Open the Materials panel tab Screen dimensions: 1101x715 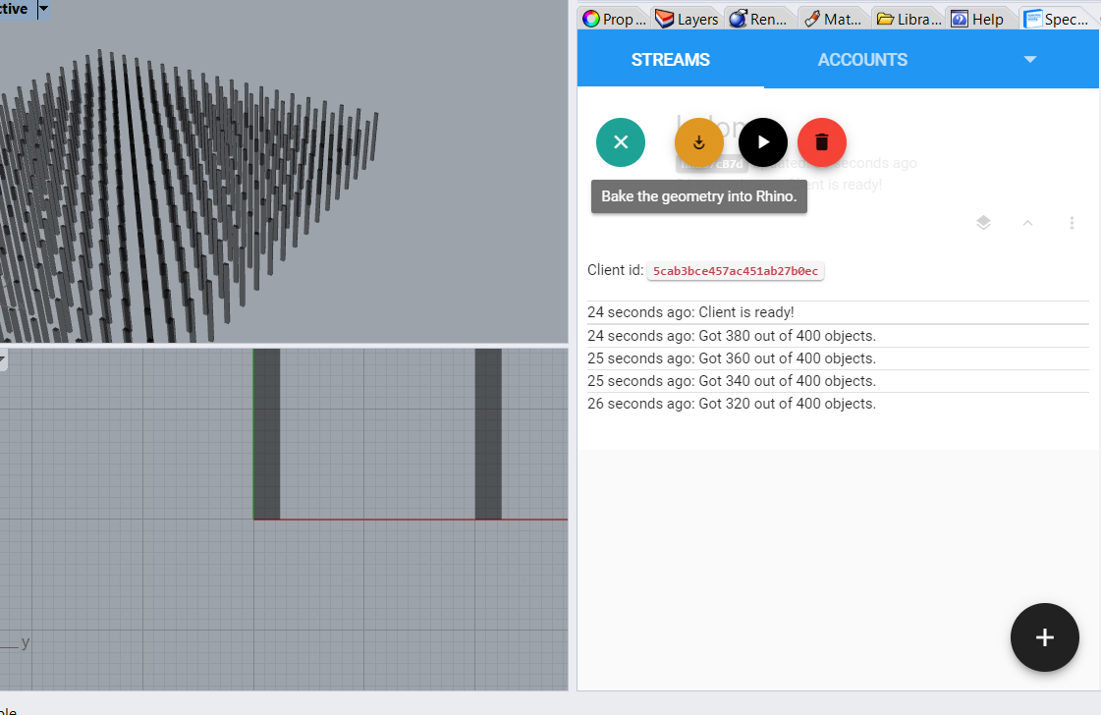pos(833,19)
